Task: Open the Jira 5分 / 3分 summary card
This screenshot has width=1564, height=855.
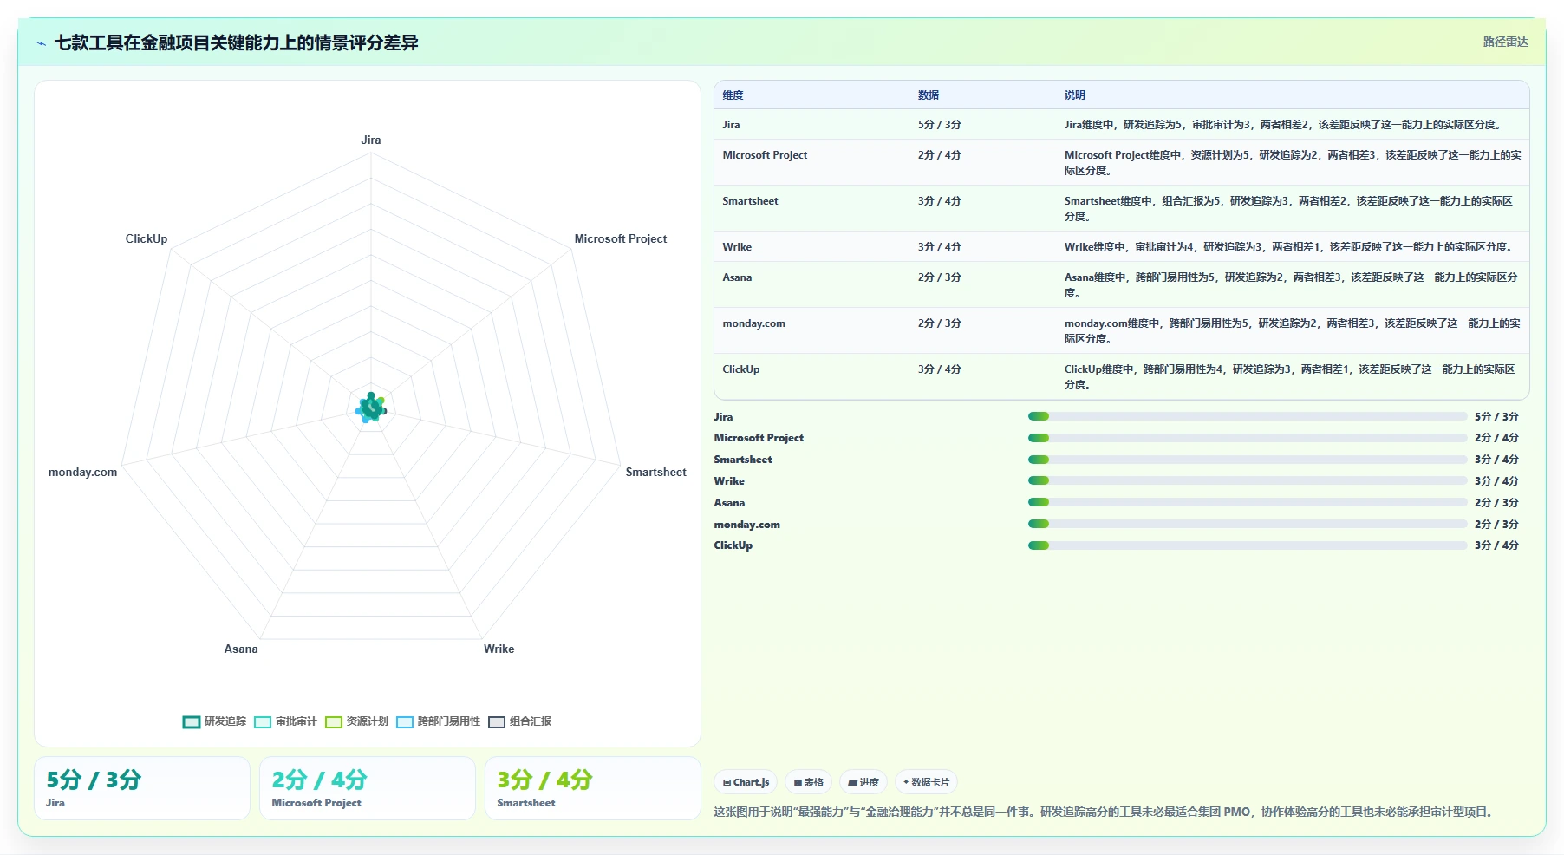Action: (x=142, y=788)
